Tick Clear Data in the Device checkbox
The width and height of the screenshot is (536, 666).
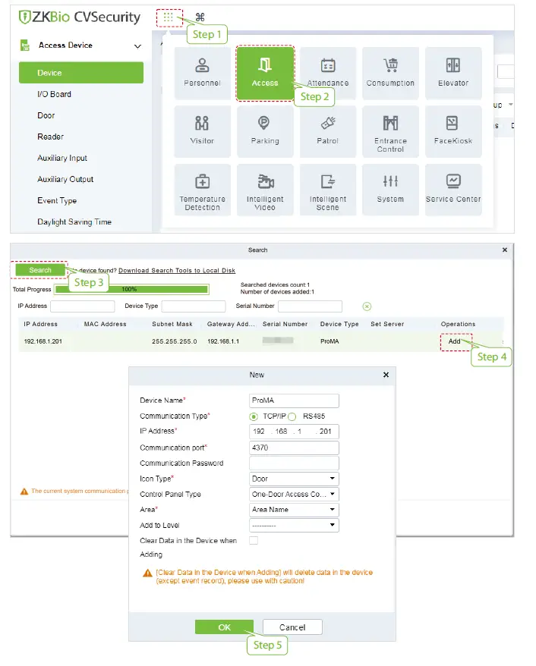[254, 541]
